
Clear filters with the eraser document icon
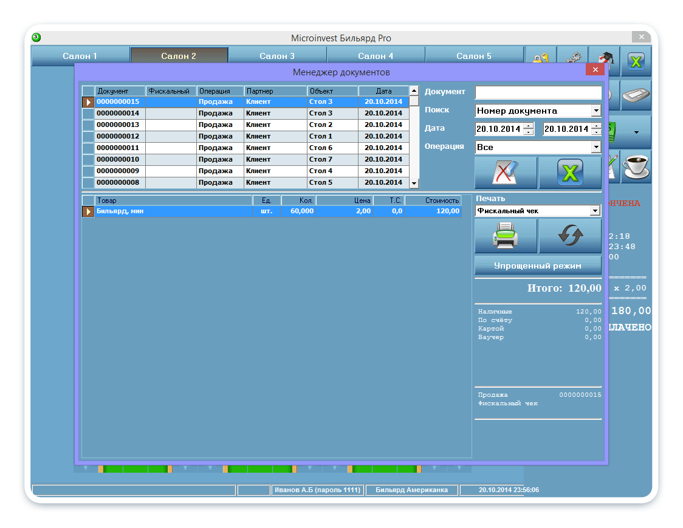point(506,173)
